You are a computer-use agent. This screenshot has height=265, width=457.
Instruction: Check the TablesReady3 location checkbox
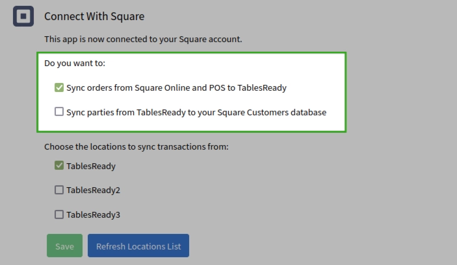pos(59,214)
